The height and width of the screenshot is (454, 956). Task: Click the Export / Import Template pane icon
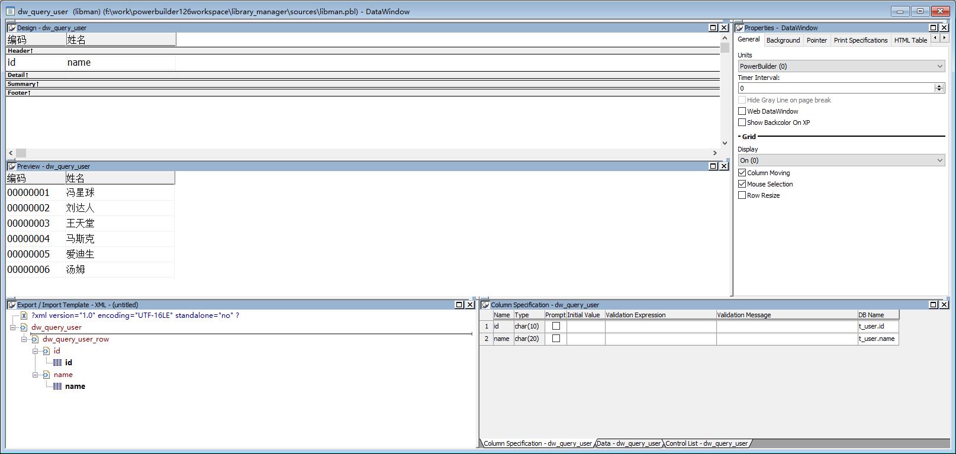(x=11, y=305)
